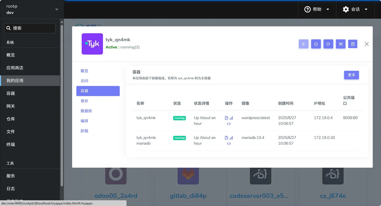Select the highlighted 容器 tab in app dialog
This screenshot has height=206, width=381.
(x=98, y=91)
